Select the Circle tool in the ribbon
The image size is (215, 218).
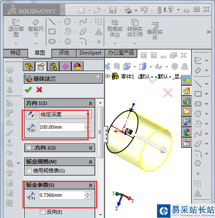click(67, 22)
